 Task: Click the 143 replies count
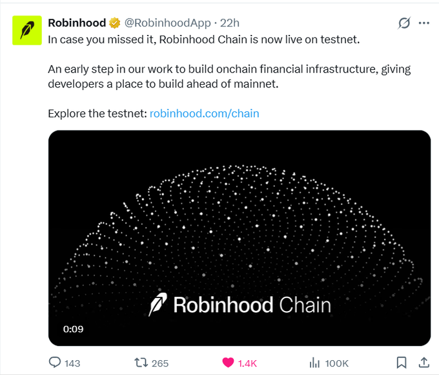tap(72, 363)
